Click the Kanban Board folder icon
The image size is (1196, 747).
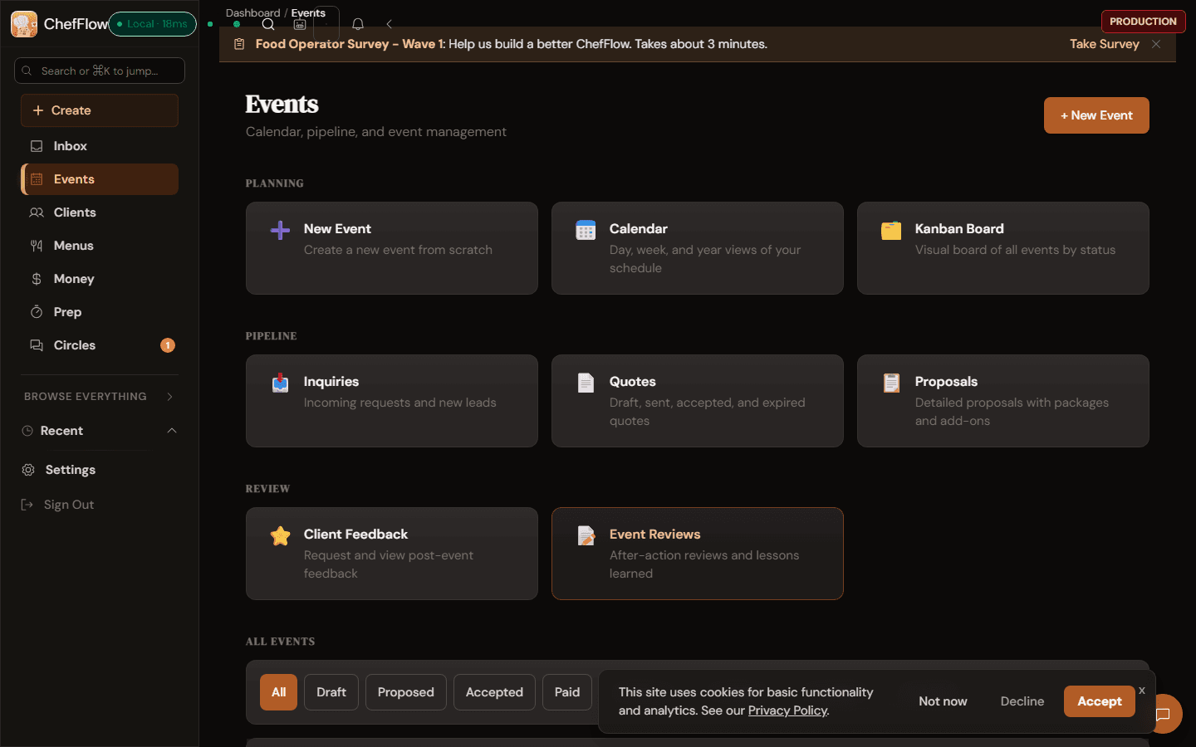(891, 230)
